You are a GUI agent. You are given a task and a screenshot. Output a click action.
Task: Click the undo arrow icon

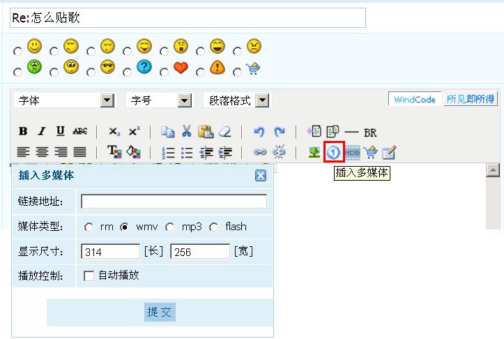pos(259,131)
